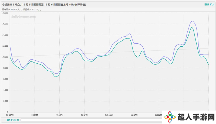Click the Sat 12AM x-axis label

coord(109,115)
